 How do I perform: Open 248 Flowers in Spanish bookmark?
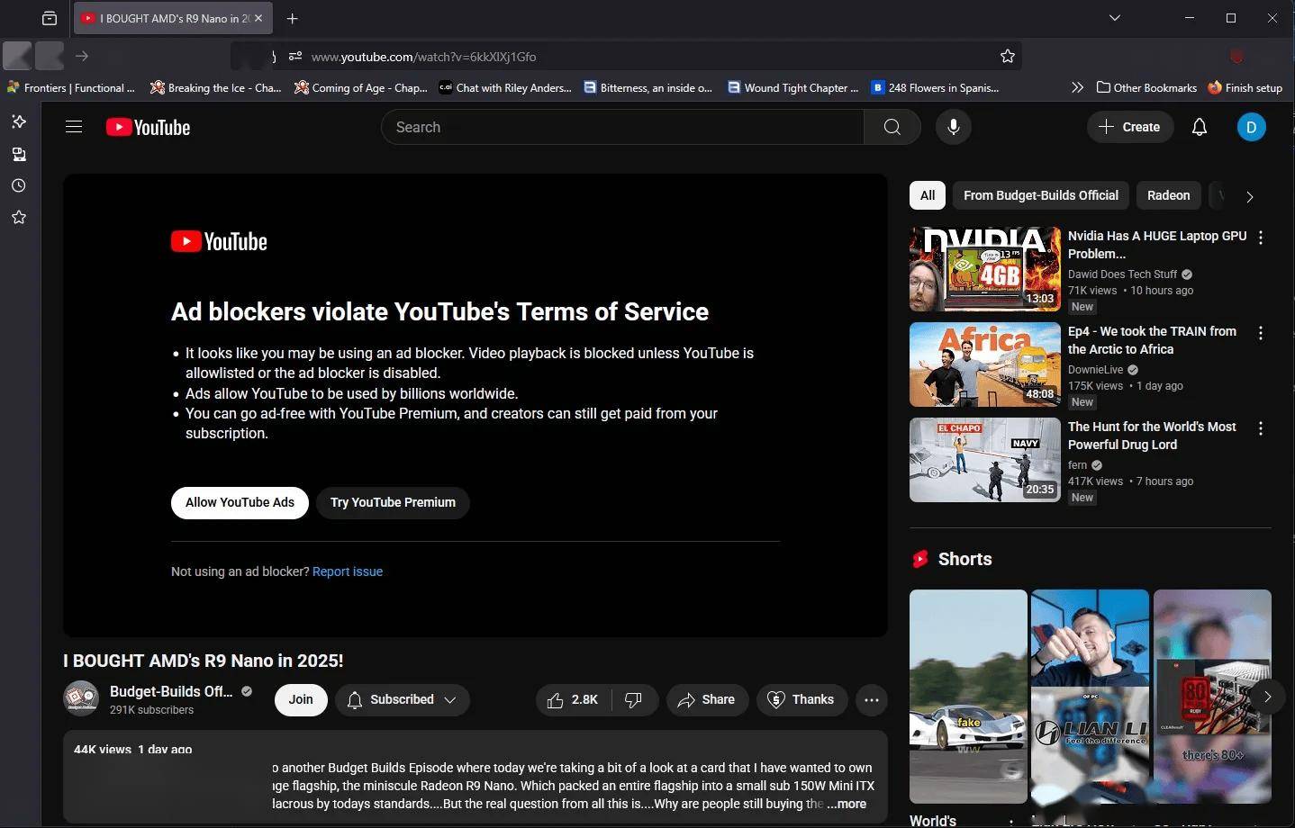pos(935,87)
